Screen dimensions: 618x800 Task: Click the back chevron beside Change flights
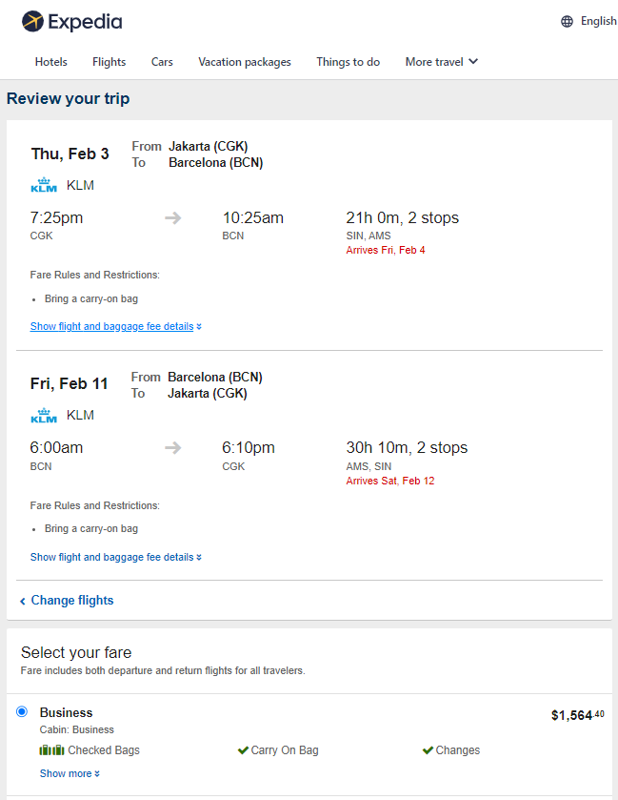(x=23, y=601)
